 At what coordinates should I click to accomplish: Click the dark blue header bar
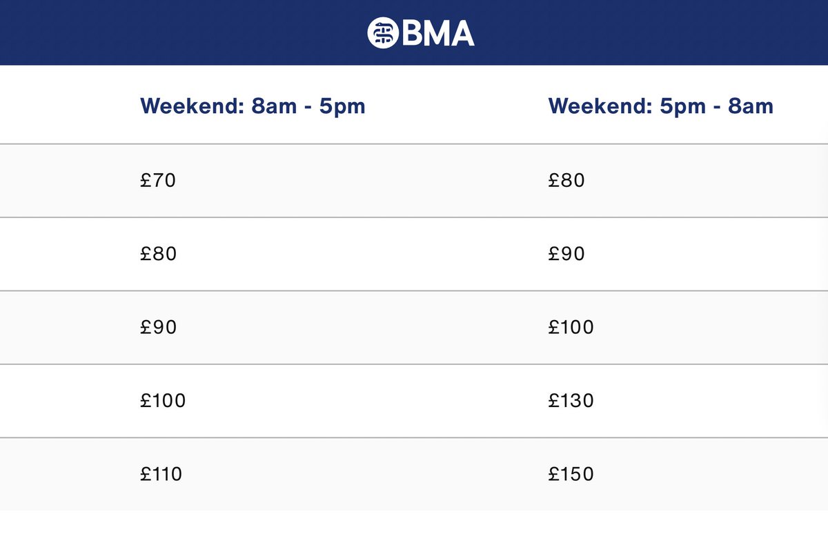pos(414,32)
